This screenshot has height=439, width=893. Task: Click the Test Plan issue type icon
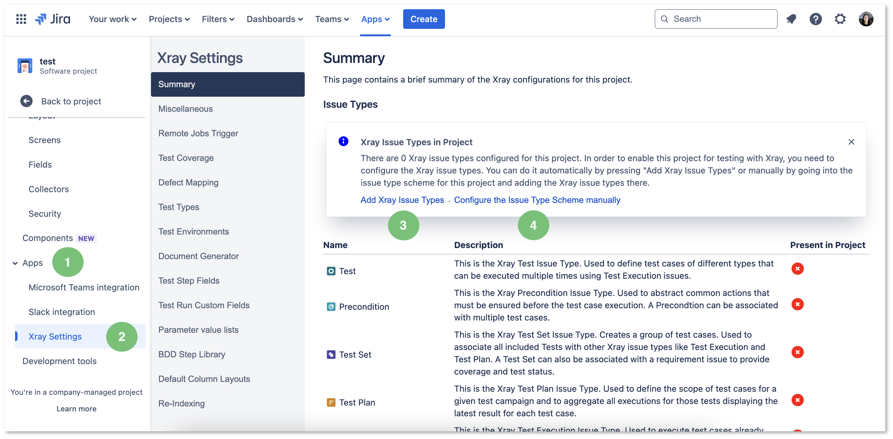[x=331, y=403]
